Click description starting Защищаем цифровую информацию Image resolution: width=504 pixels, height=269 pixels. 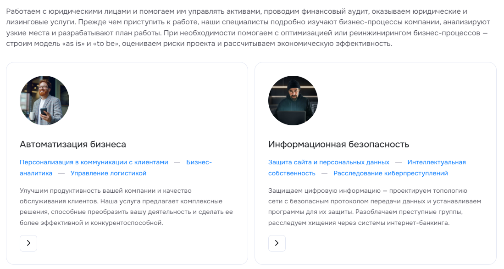click(375, 207)
